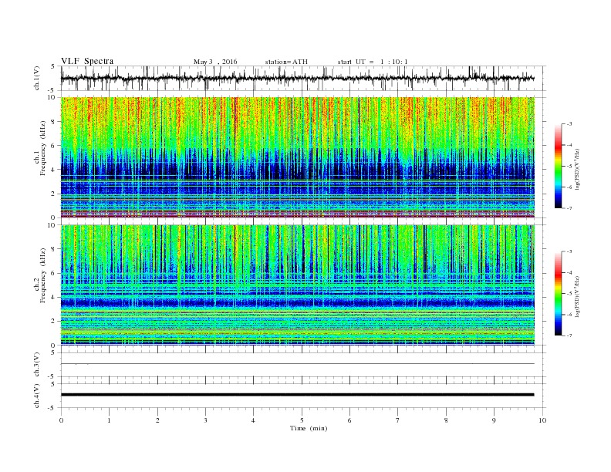Screen dimensions: 611x472
Task: Click the "-5" label on ch.1 color bar
Action: point(569,167)
